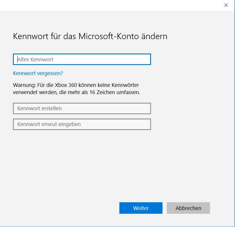Screen dimensions: 235x227
Task: Click the heading Kennwort für das Microsoft-Konto ändern
Action: pyautogui.click(x=90, y=36)
